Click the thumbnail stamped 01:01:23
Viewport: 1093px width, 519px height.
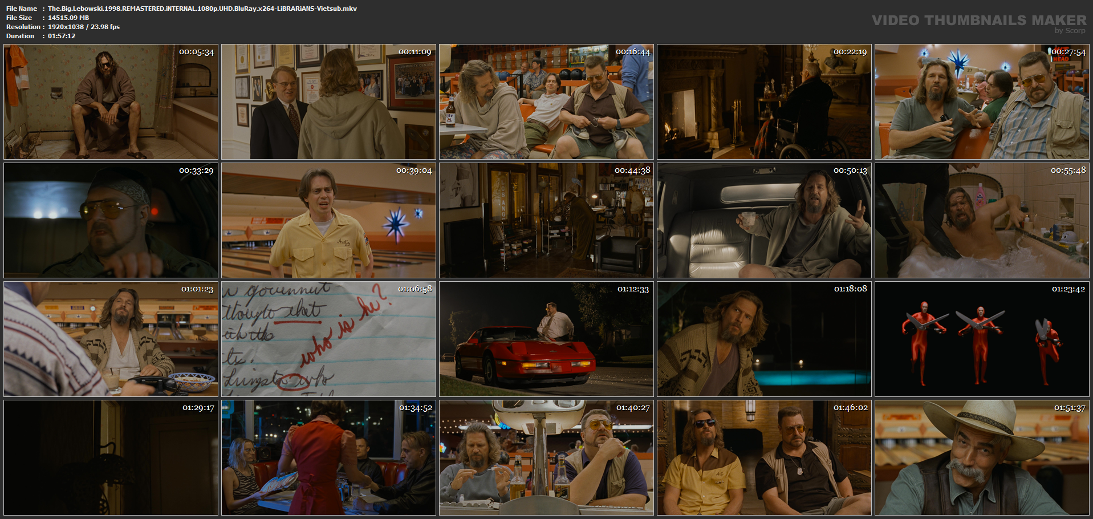(111, 339)
